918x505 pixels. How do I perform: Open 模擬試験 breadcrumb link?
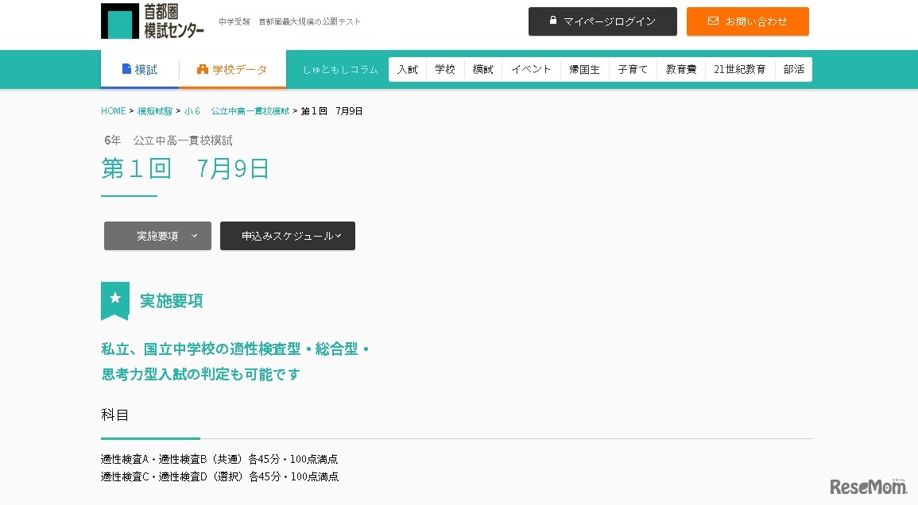pos(154,111)
